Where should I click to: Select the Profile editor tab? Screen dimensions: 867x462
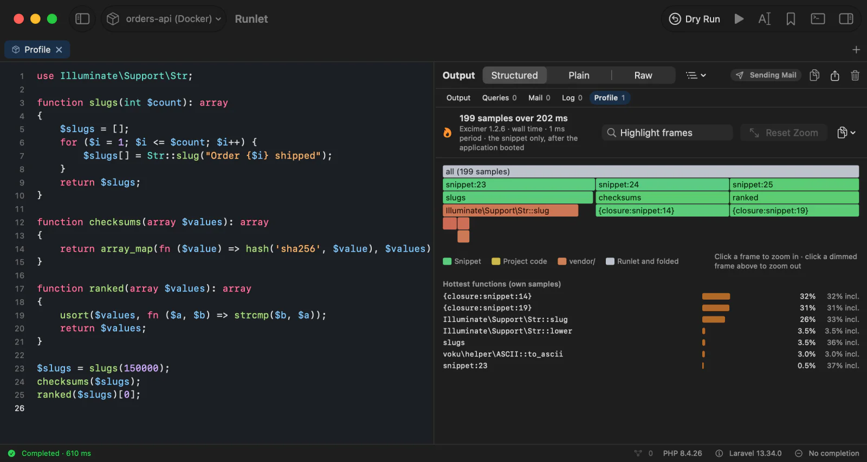click(x=37, y=50)
